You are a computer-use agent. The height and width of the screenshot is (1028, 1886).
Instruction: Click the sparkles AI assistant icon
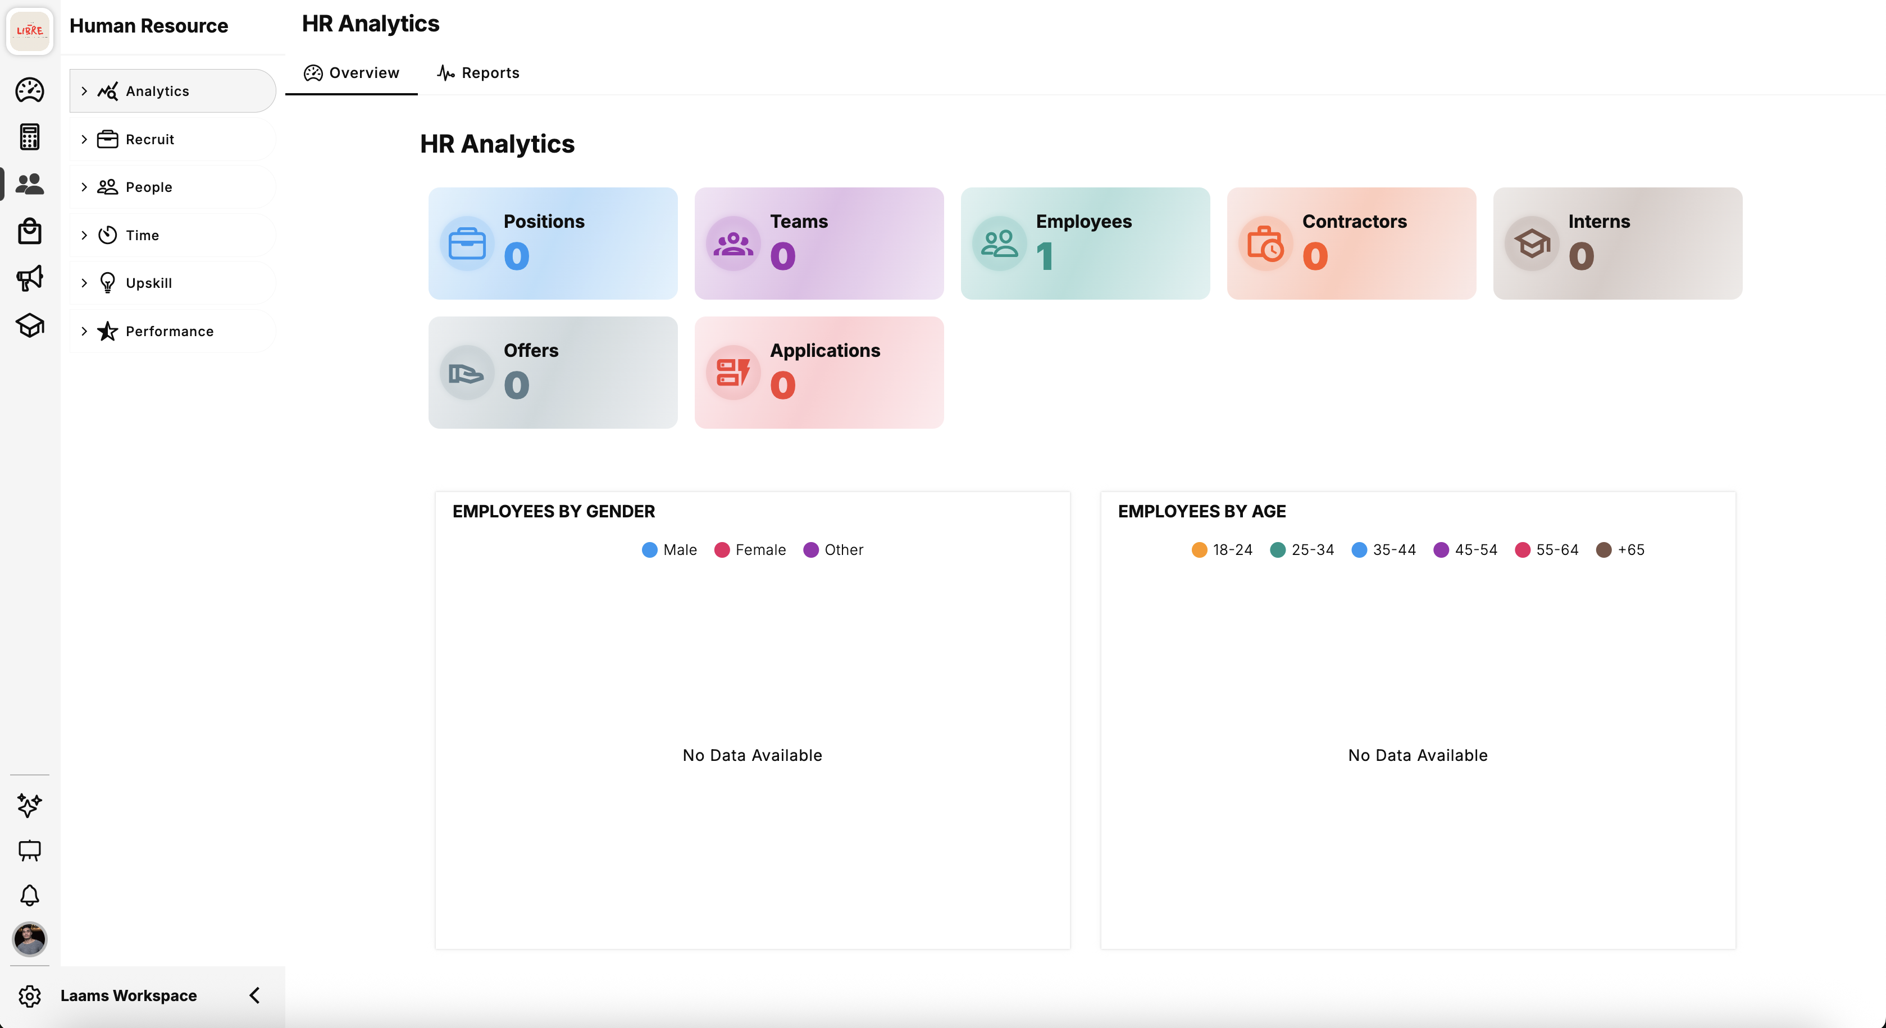[x=29, y=806]
